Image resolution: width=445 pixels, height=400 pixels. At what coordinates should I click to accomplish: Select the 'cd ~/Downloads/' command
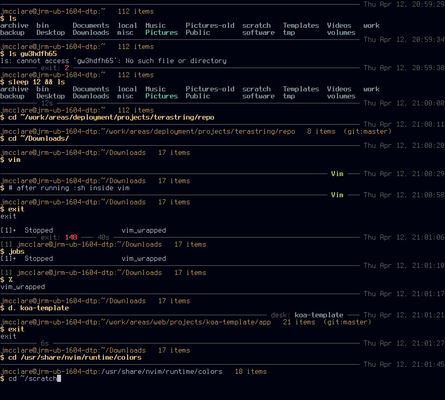coord(38,138)
